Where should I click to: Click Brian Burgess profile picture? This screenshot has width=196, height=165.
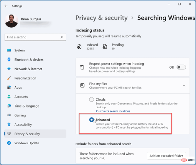12,21
